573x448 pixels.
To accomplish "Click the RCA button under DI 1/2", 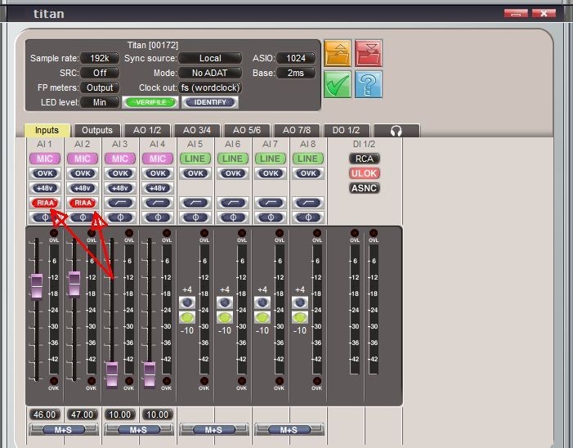I will coord(365,159).
